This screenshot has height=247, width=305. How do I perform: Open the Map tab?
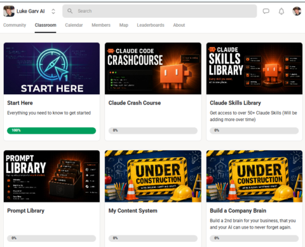pyautogui.click(x=124, y=25)
